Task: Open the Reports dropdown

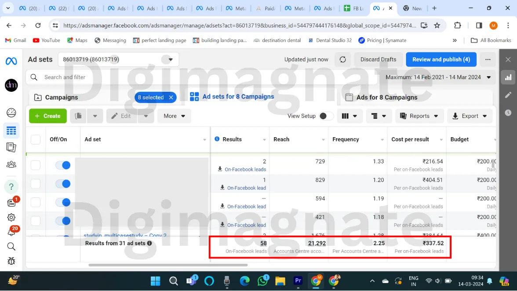Action: [419, 116]
